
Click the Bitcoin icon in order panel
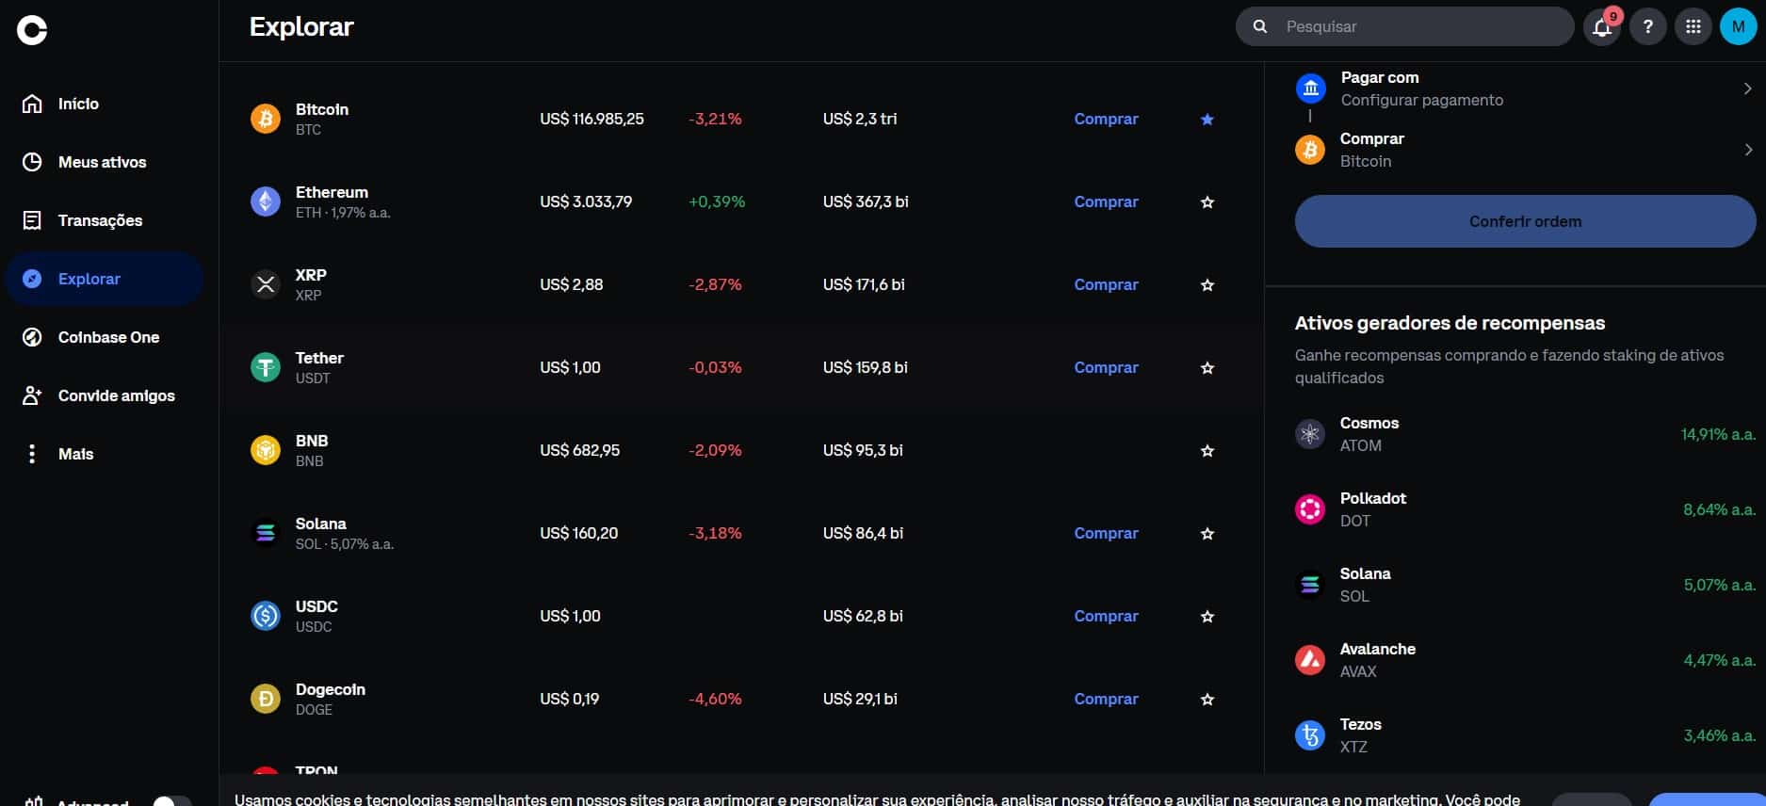pos(1310,150)
